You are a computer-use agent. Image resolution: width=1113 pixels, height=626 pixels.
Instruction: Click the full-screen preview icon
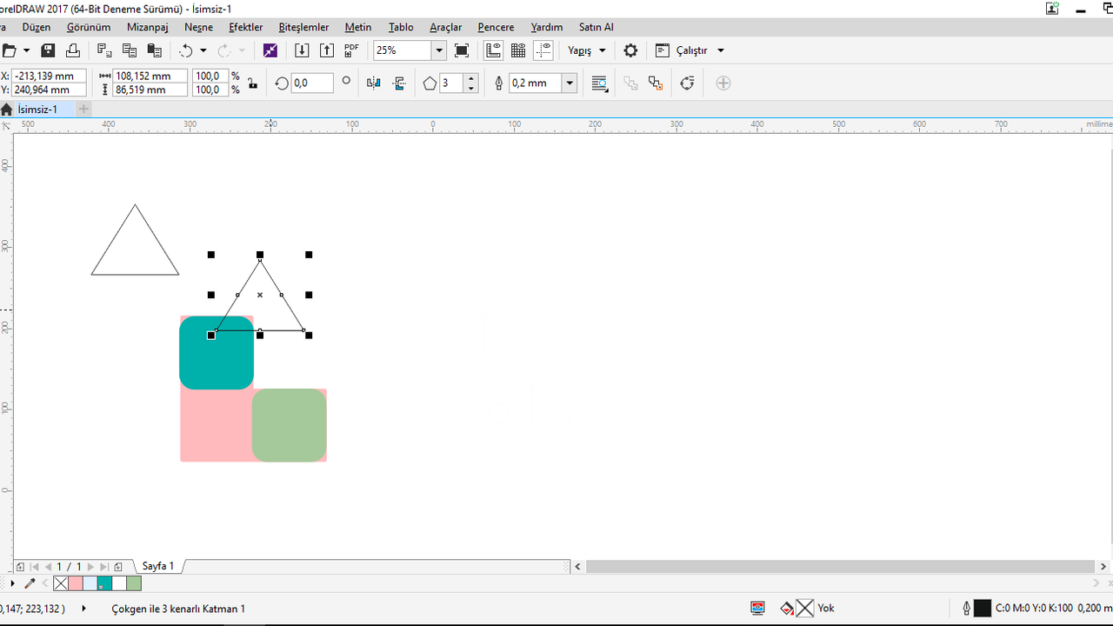click(x=462, y=50)
